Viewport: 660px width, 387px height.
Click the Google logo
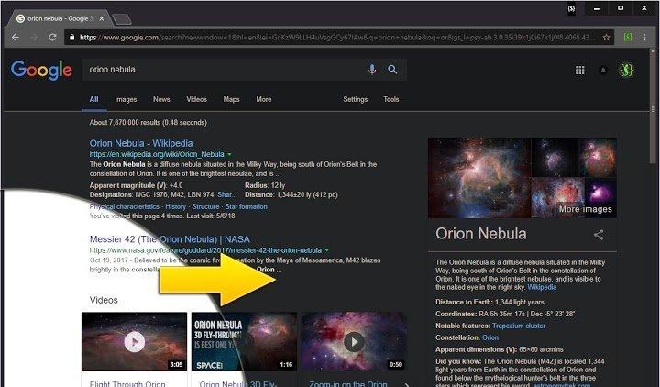[41, 70]
